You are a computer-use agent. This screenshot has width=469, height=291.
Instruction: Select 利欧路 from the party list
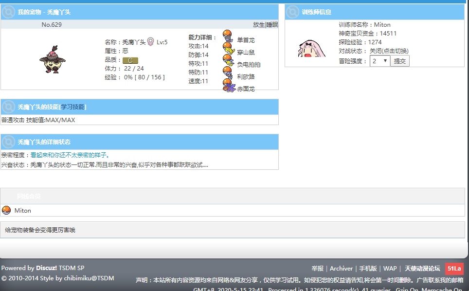pyautogui.click(x=246, y=76)
